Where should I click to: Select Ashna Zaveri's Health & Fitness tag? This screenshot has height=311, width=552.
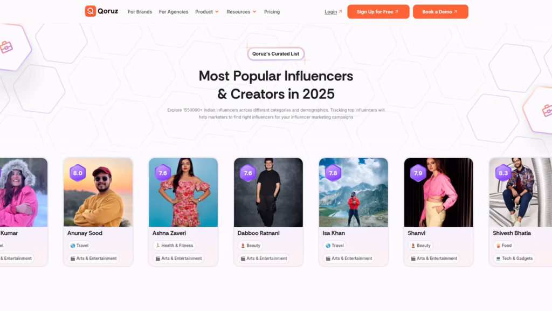[x=175, y=246]
